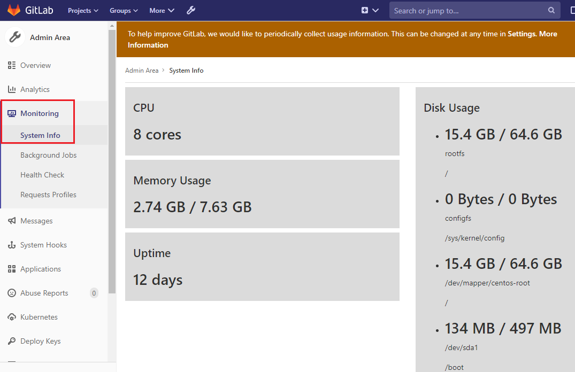Click the Abuse Reports face icon
Screen dimensions: 575x372
12,293
